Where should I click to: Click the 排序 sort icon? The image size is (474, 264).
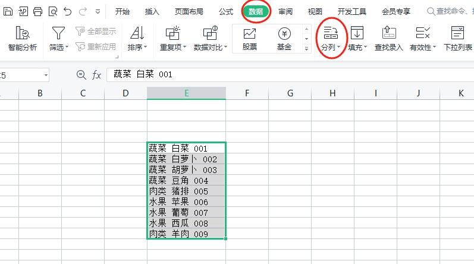[137, 33]
